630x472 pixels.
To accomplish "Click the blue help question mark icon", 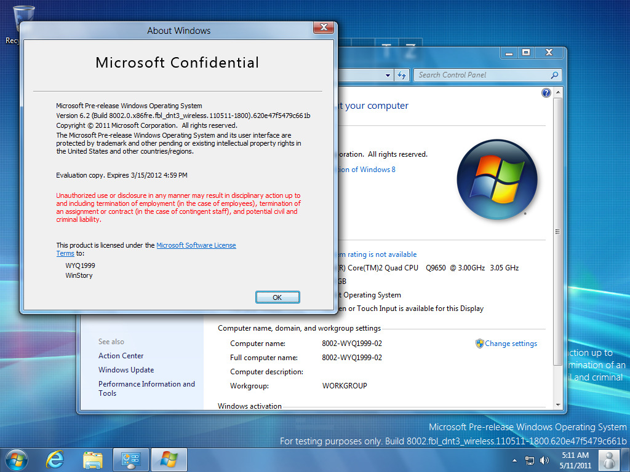I will [x=546, y=93].
